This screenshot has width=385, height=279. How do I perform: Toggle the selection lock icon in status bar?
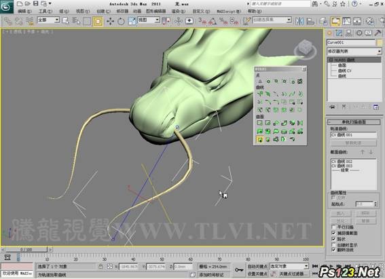pos(100,267)
